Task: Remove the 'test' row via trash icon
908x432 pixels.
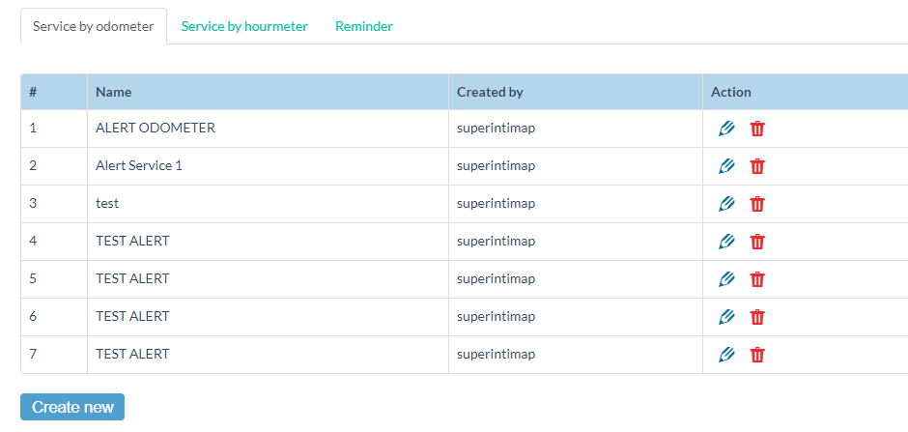Action: [757, 204]
